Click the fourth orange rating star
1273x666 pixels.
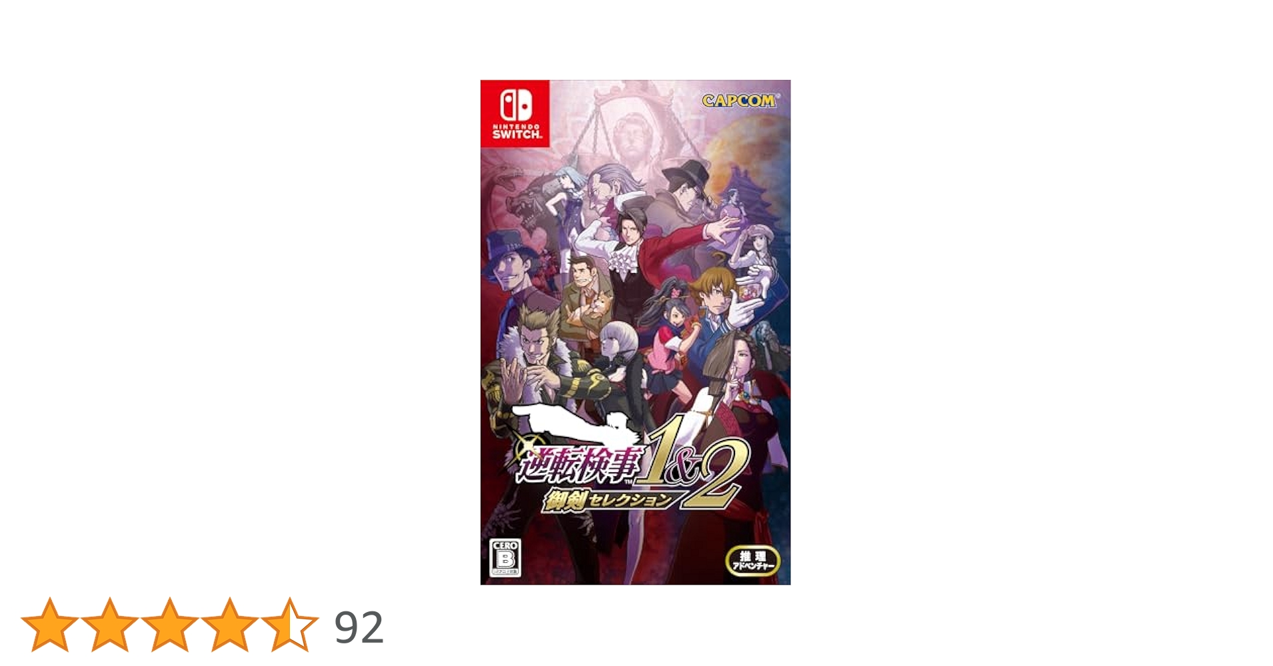tap(230, 625)
